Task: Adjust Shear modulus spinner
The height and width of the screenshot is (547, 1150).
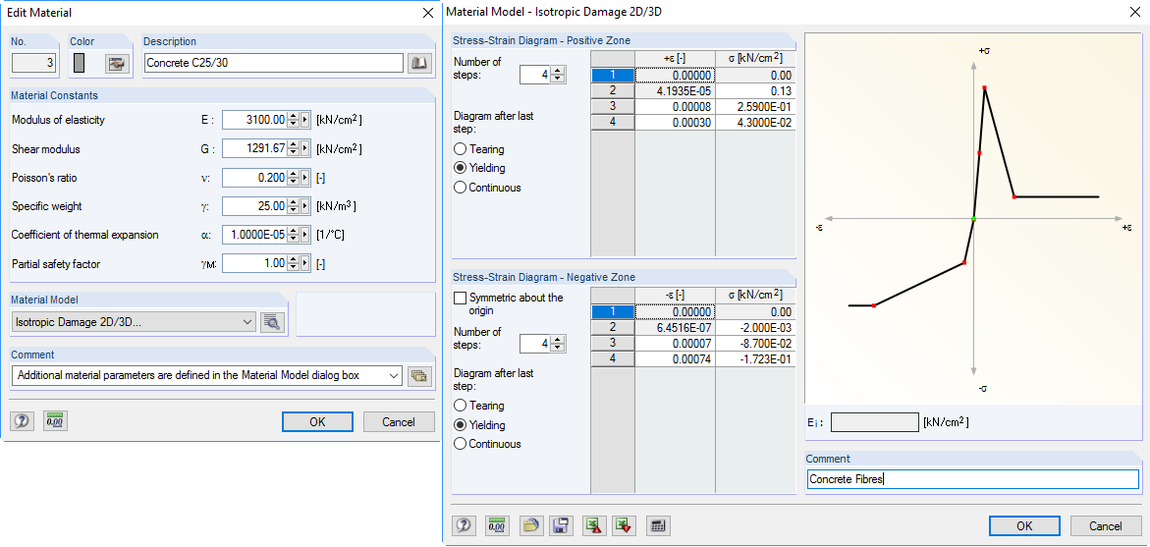Action: (294, 149)
